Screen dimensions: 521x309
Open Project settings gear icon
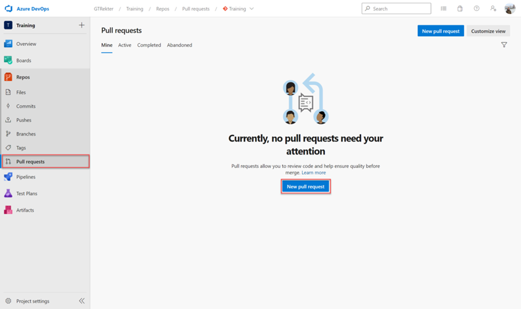[9, 300]
